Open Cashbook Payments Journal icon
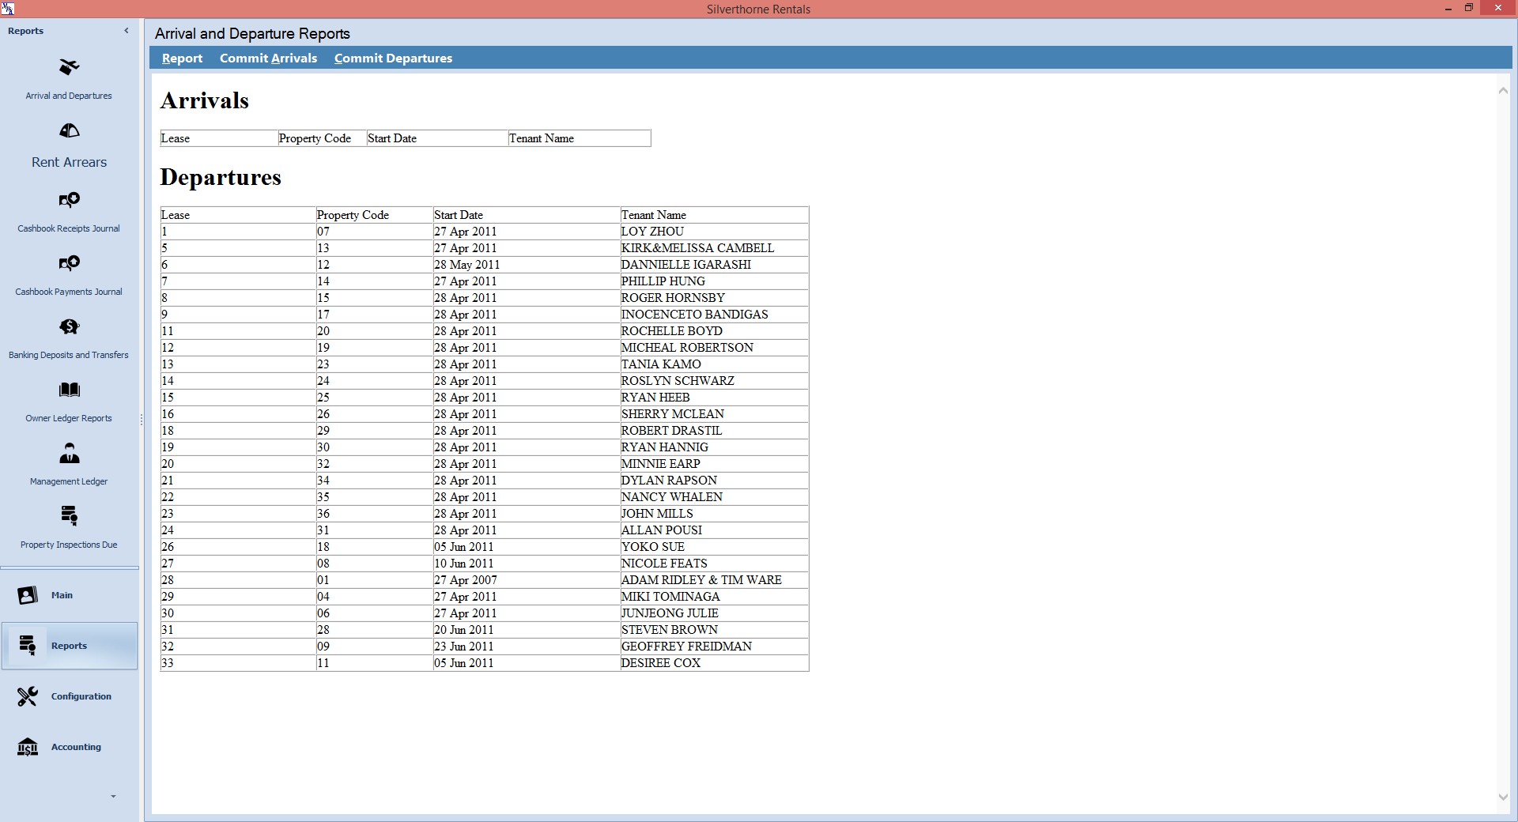 click(x=69, y=264)
